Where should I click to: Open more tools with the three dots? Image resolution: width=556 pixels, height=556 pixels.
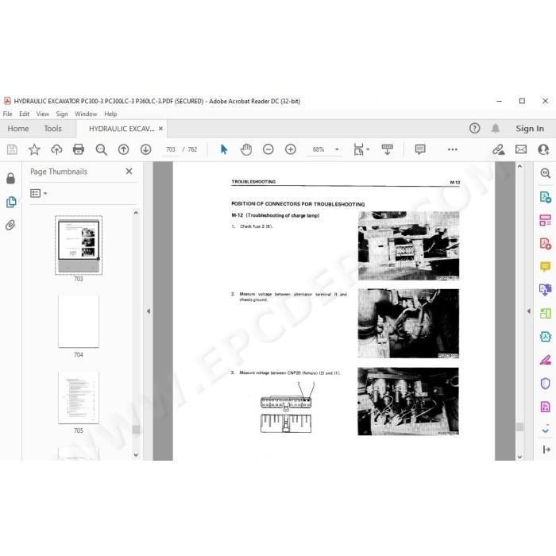click(453, 149)
